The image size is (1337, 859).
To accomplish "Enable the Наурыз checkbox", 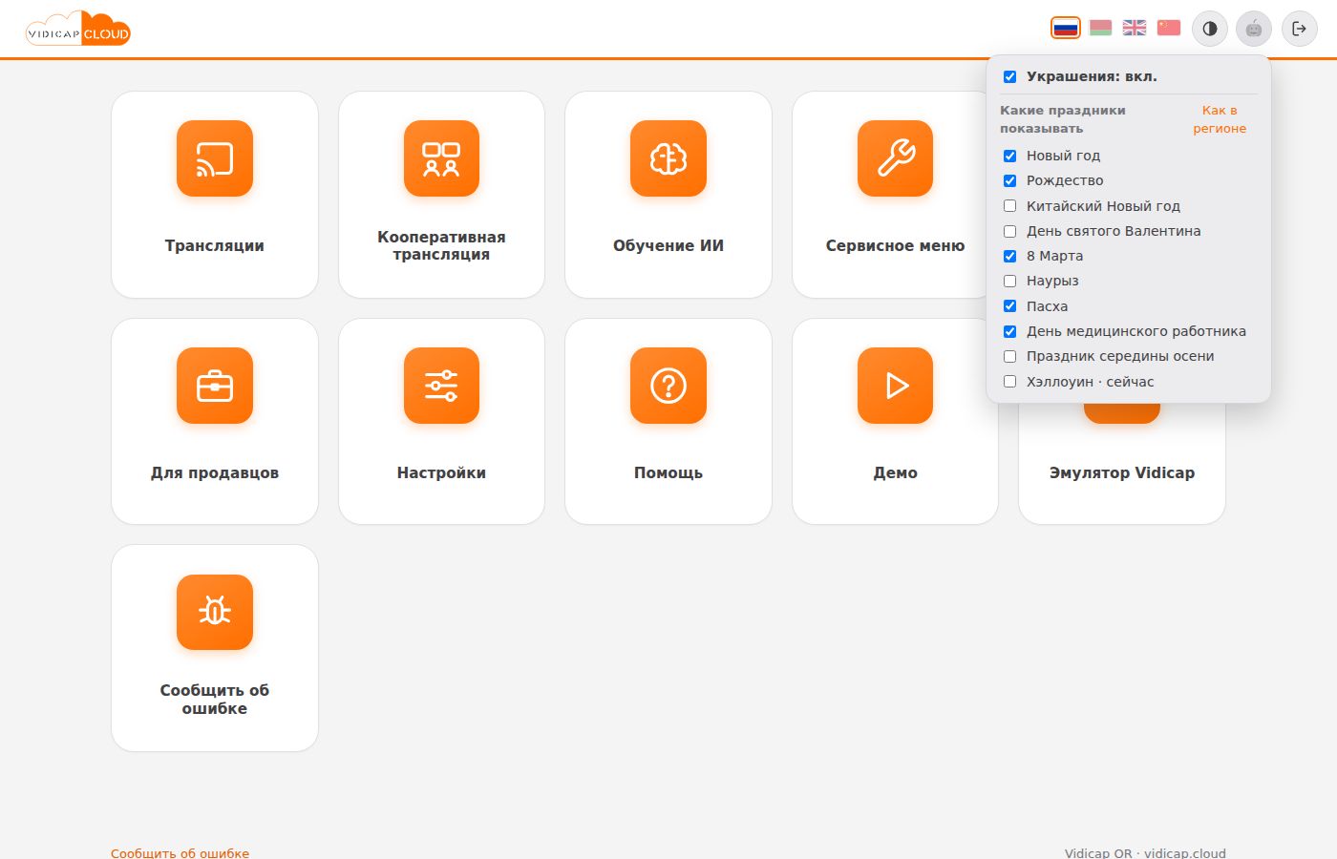I will point(1009,281).
